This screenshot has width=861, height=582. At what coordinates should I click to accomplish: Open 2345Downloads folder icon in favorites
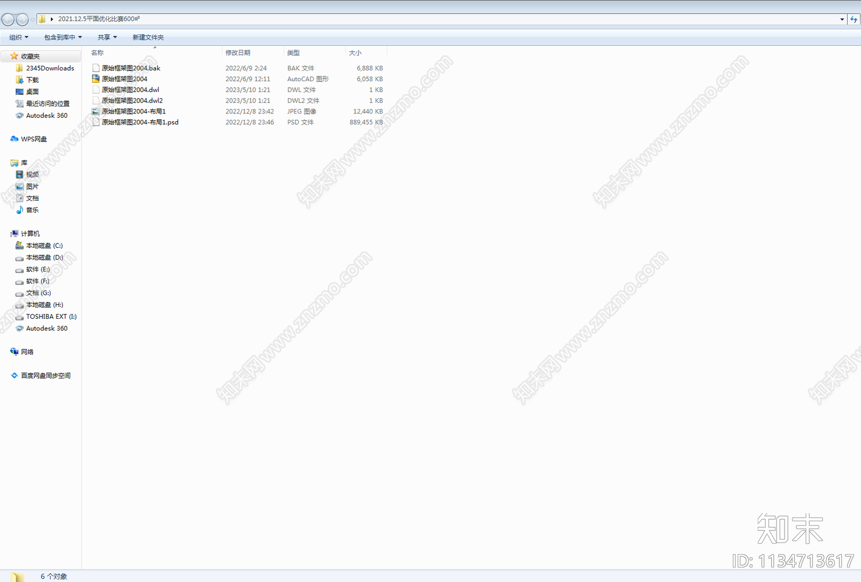[x=19, y=68]
